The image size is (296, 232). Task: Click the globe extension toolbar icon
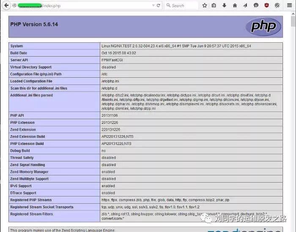pos(277,5)
